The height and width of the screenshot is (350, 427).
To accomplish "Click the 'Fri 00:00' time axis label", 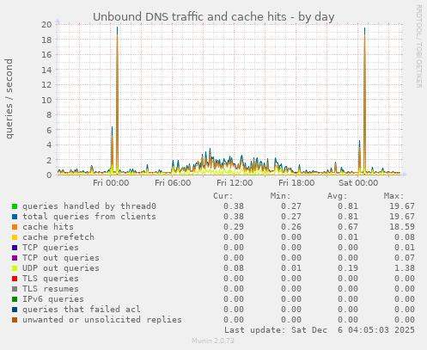I will pos(111,183).
